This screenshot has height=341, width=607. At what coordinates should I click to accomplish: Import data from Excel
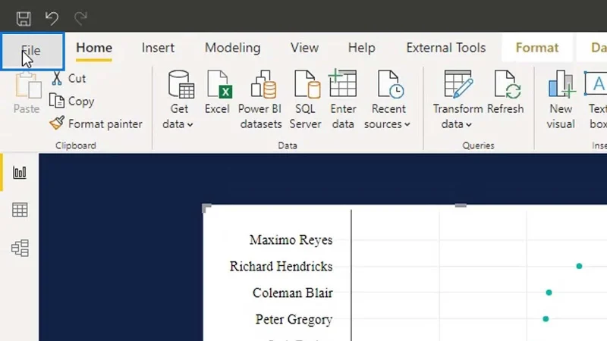pos(218,92)
